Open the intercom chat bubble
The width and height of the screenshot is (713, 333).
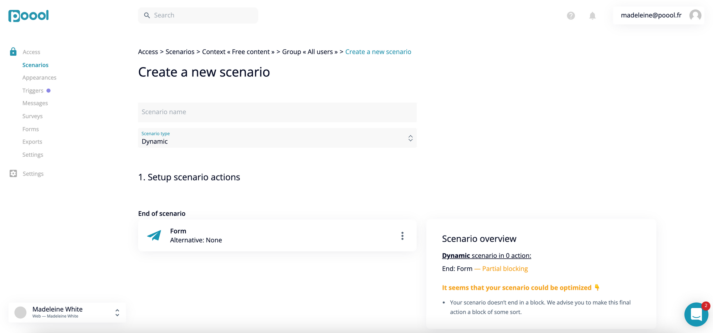[696, 314]
